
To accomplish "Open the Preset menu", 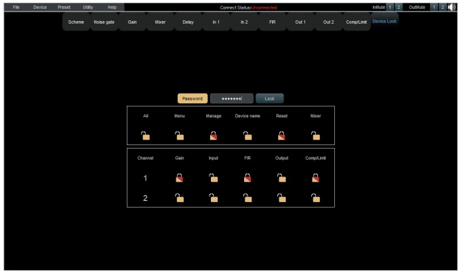I will pyautogui.click(x=64, y=7).
